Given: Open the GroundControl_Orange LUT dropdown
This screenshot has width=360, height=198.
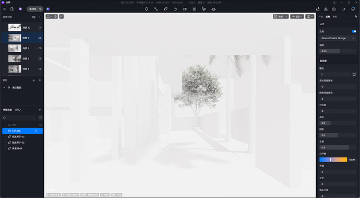Looking at the screenshot, I should (x=338, y=38).
